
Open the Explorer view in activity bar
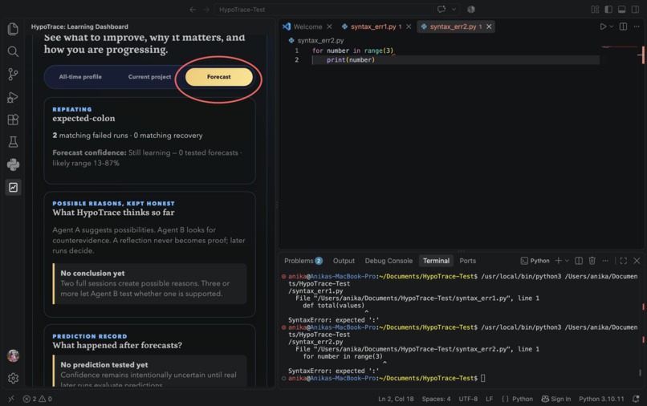[13, 29]
